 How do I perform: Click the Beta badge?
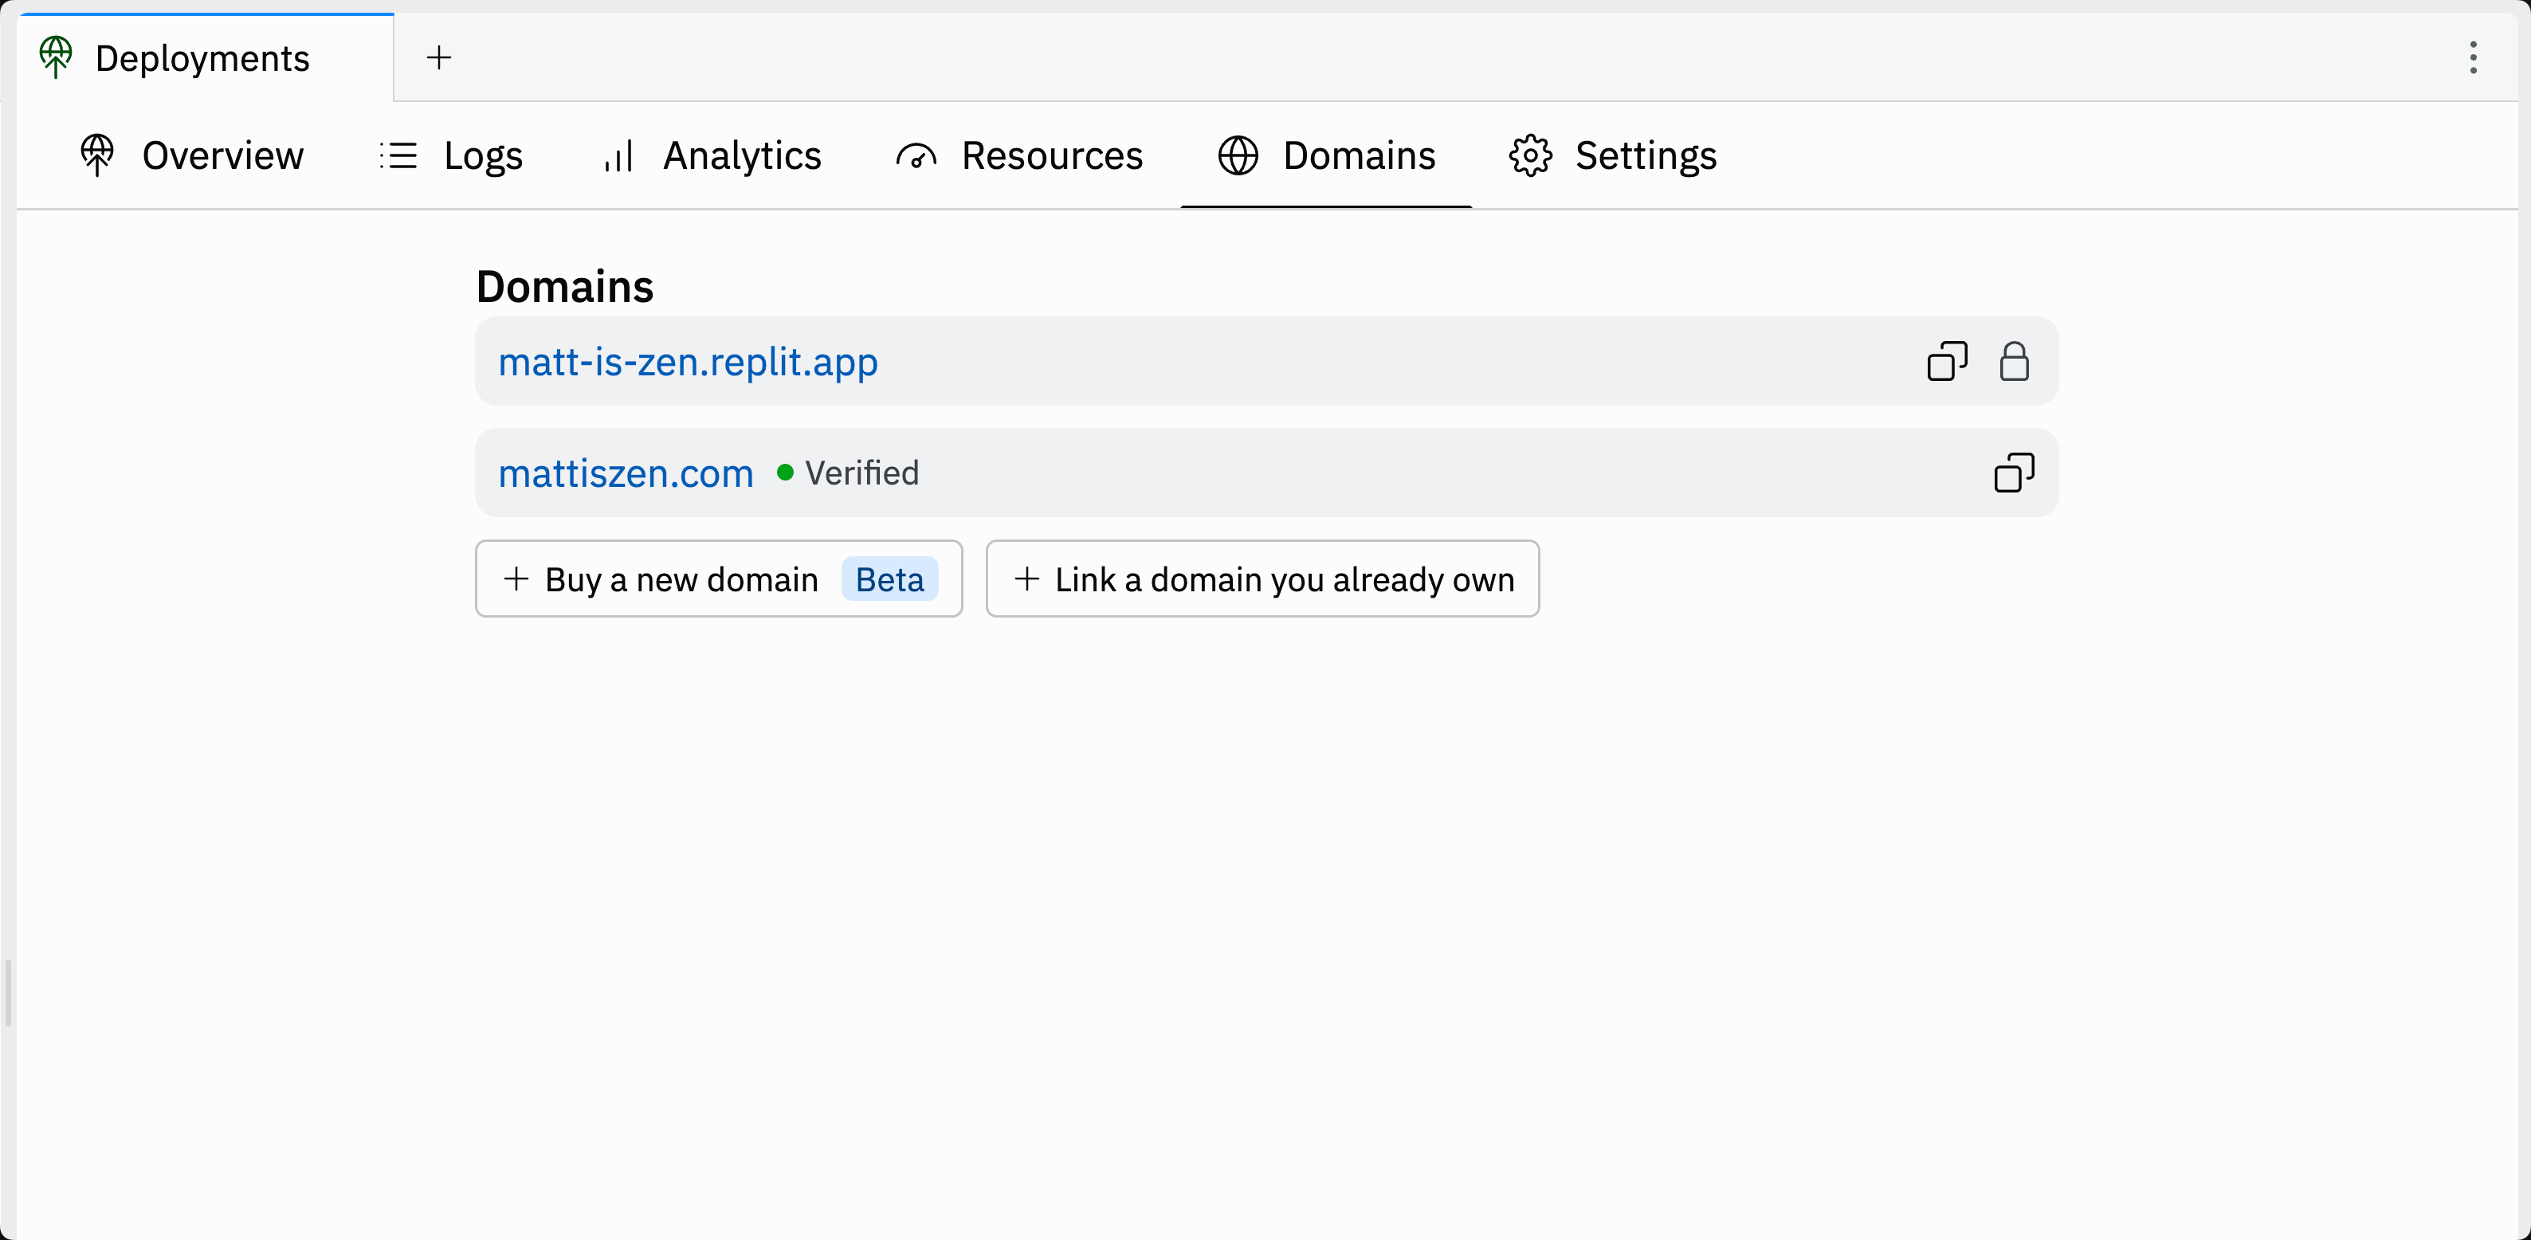click(x=889, y=579)
